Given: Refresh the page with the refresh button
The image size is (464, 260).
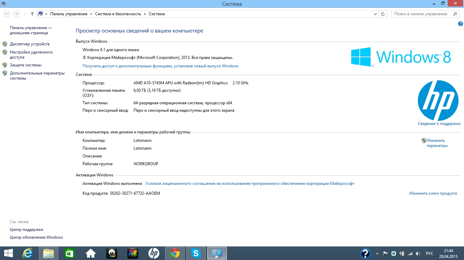Looking at the screenshot, I should coord(383,14).
